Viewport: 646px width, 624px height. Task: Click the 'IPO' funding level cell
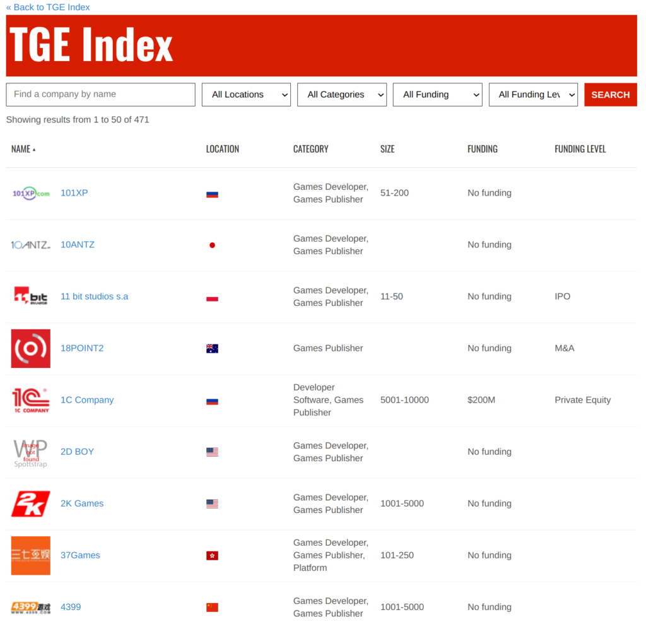(x=562, y=297)
